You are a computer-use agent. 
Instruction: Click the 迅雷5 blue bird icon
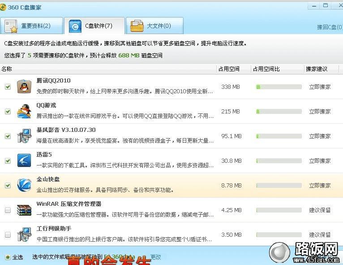coord(24,161)
